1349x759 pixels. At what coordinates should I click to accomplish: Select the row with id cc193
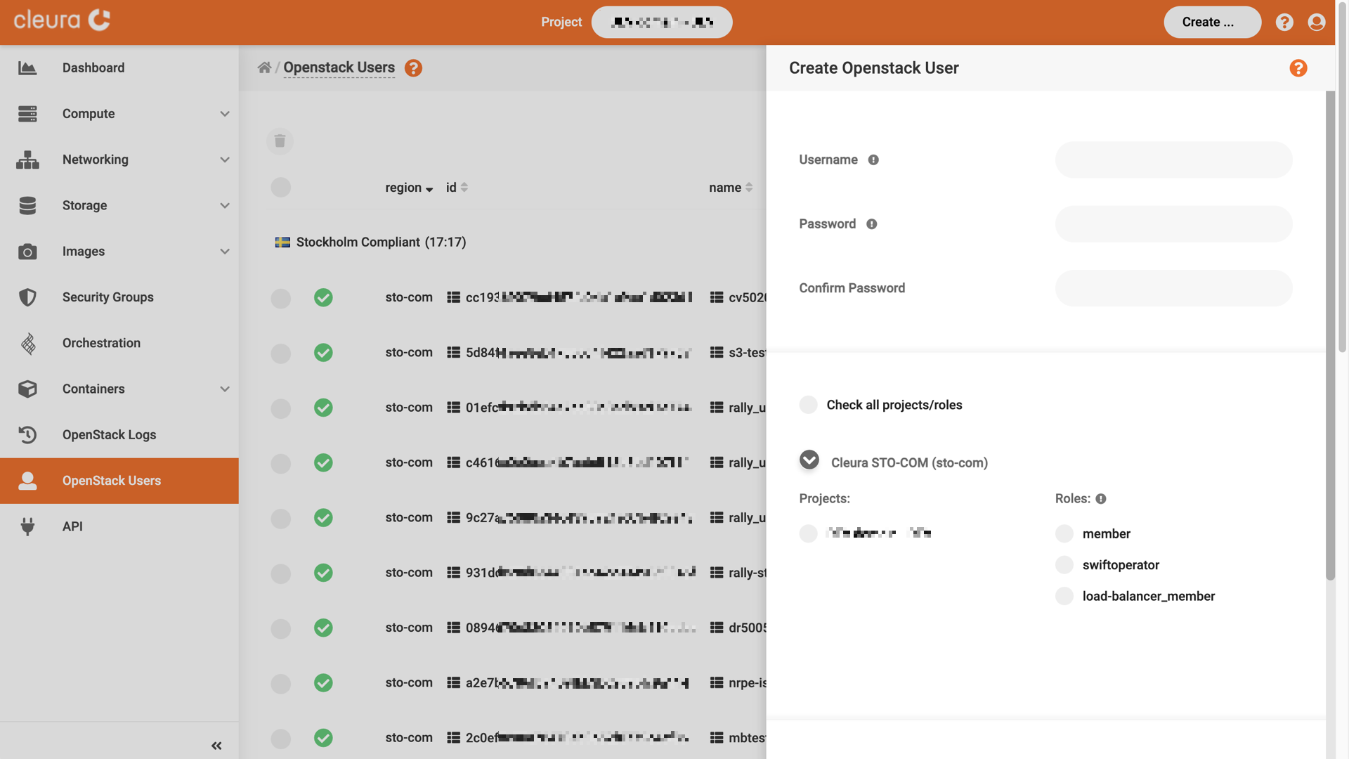point(281,298)
